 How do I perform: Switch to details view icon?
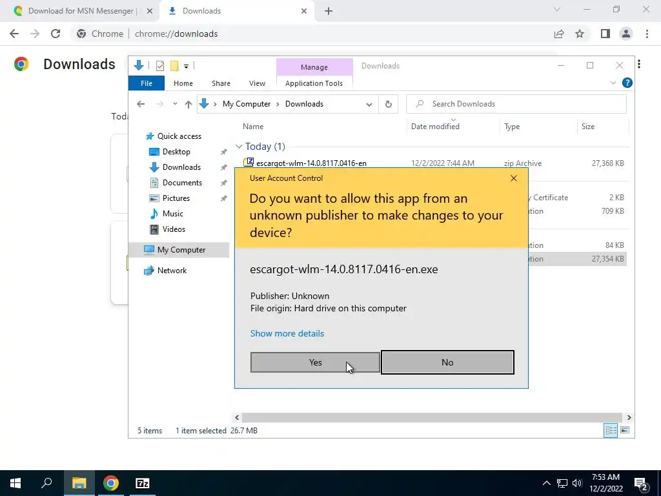611,430
